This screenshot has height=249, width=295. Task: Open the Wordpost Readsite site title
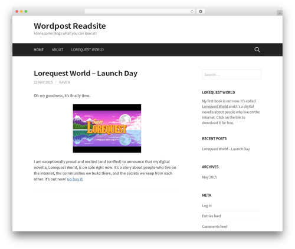[x=70, y=26]
